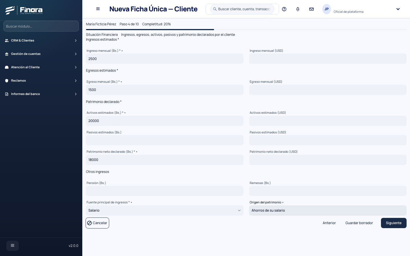Click the CRM & Clientes people icon
410x256 pixels.
coord(7,40)
